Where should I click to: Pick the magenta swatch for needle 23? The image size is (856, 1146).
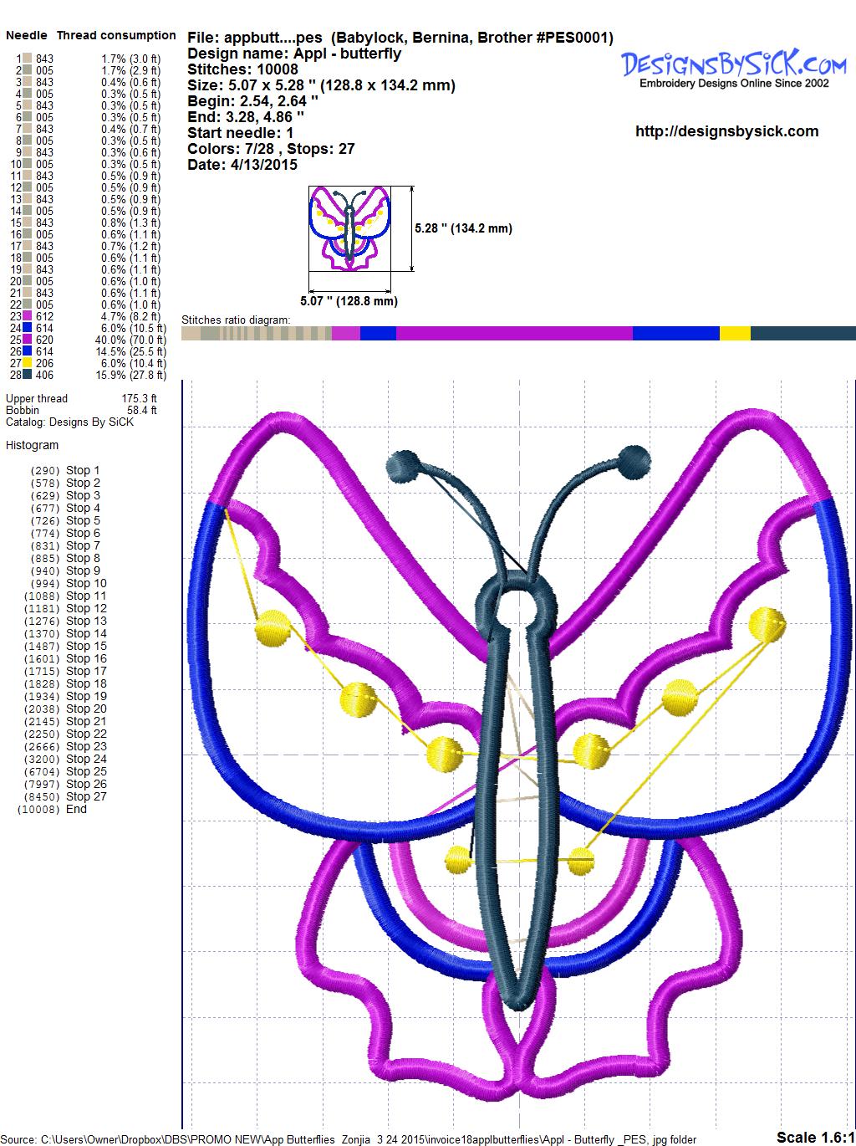[28, 316]
